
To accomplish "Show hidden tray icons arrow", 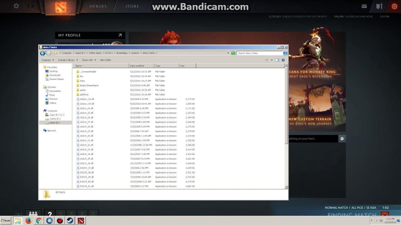I will point(372,221).
